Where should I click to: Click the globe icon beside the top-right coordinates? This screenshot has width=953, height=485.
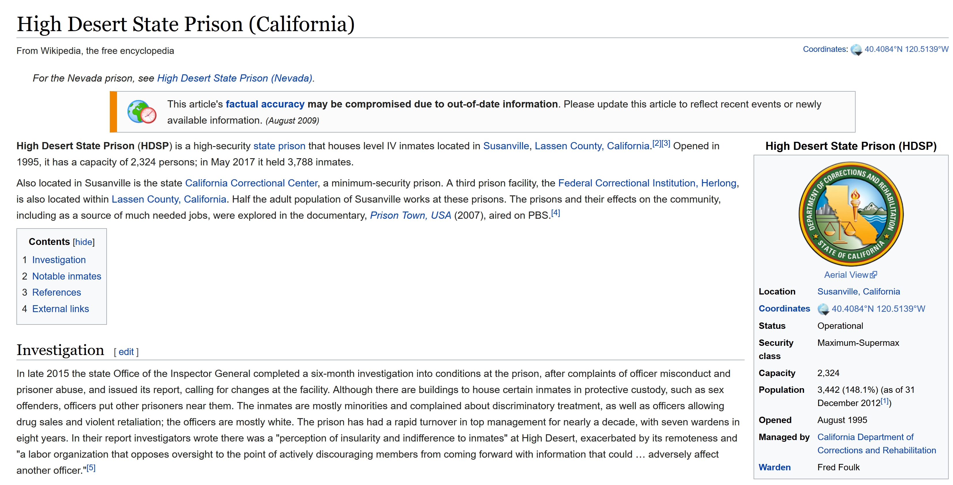coord(856,50)
